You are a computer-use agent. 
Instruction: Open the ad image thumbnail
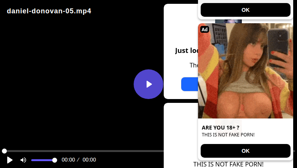pyautogui.click(x=246, y=71)
